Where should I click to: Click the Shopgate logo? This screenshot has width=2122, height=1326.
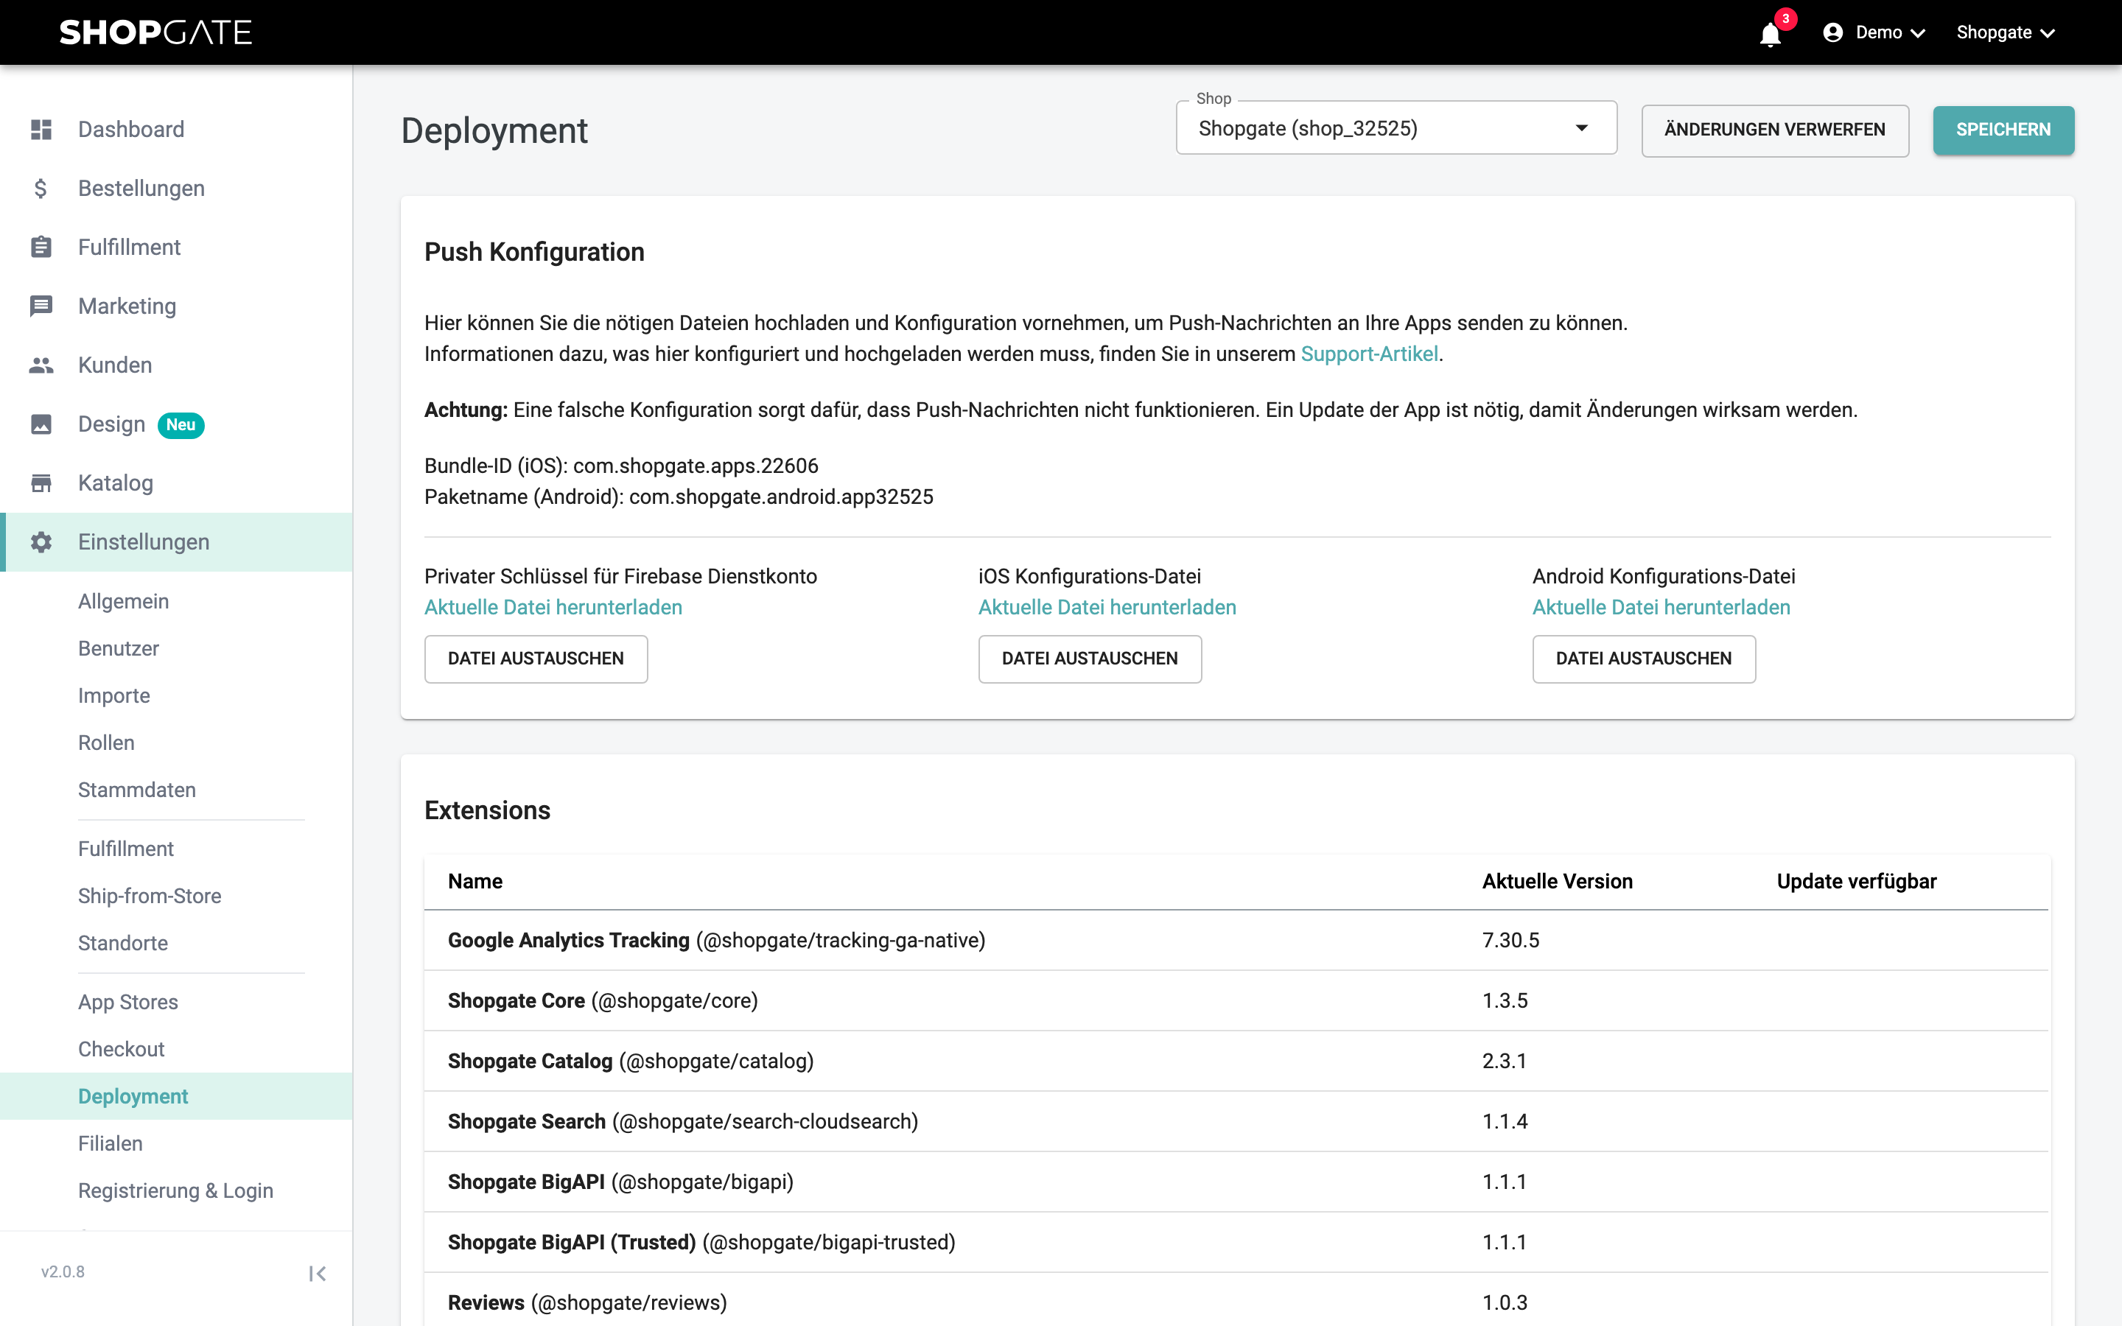tap(156, 32)
